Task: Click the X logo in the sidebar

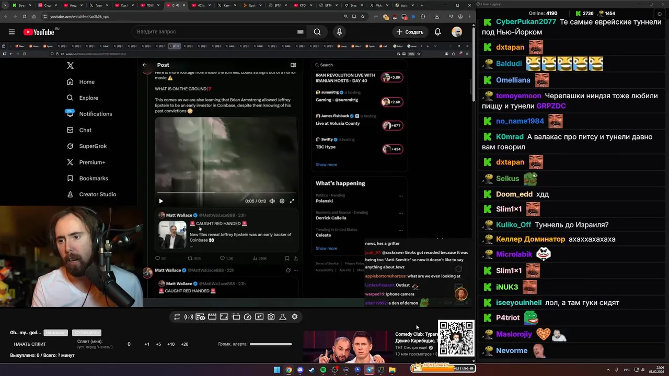Action: (70, 65)
